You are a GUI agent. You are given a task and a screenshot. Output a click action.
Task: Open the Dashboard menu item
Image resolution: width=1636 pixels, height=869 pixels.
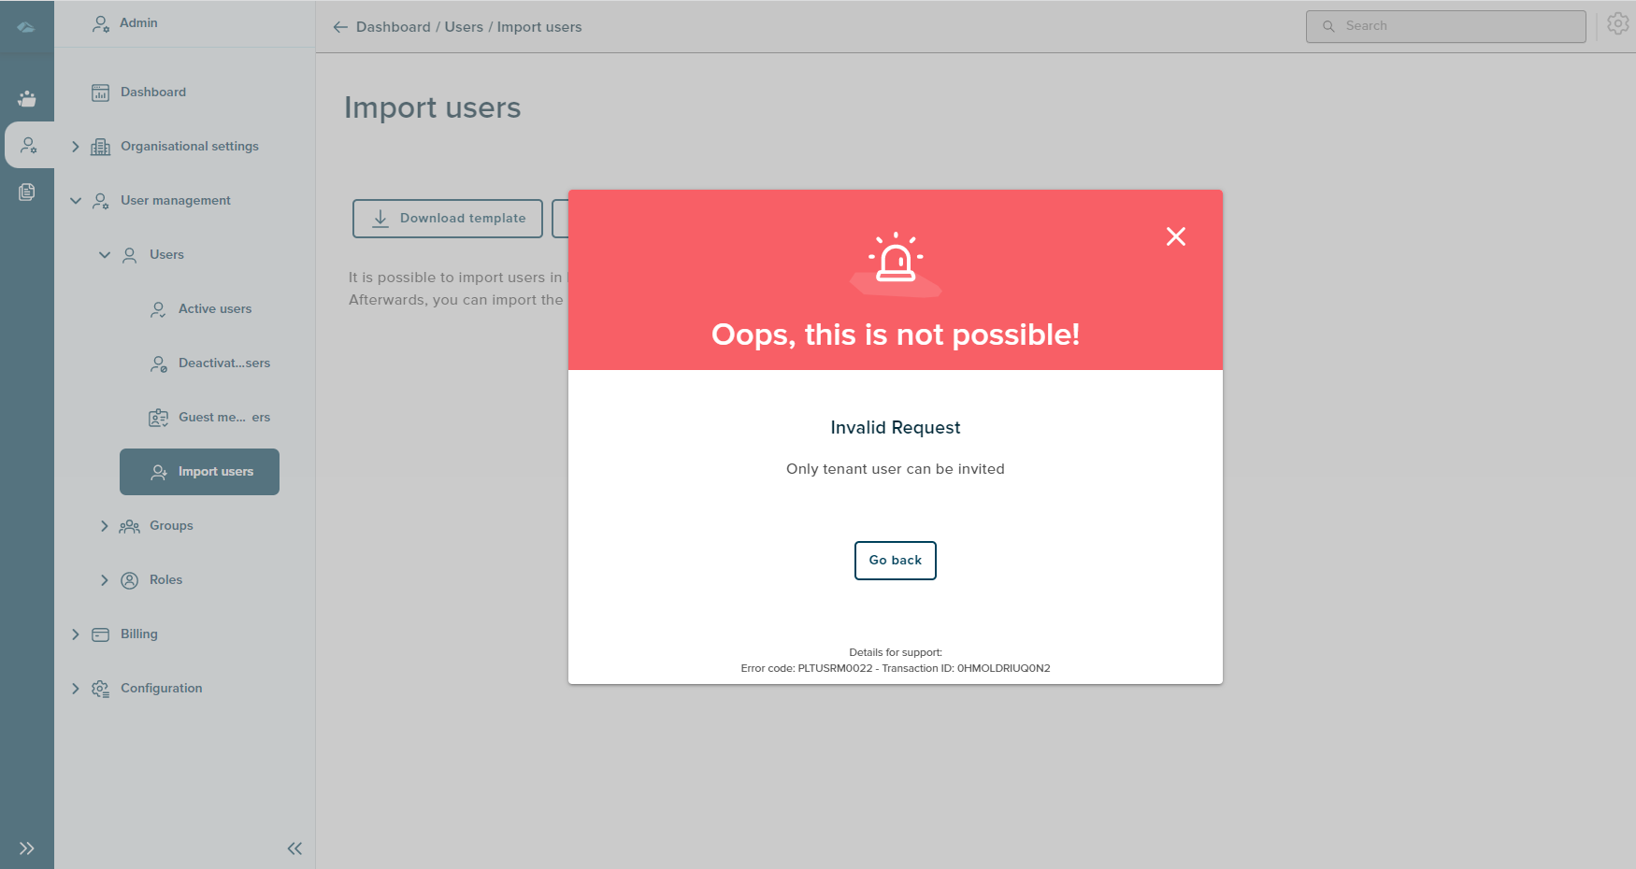pos(152,93)
